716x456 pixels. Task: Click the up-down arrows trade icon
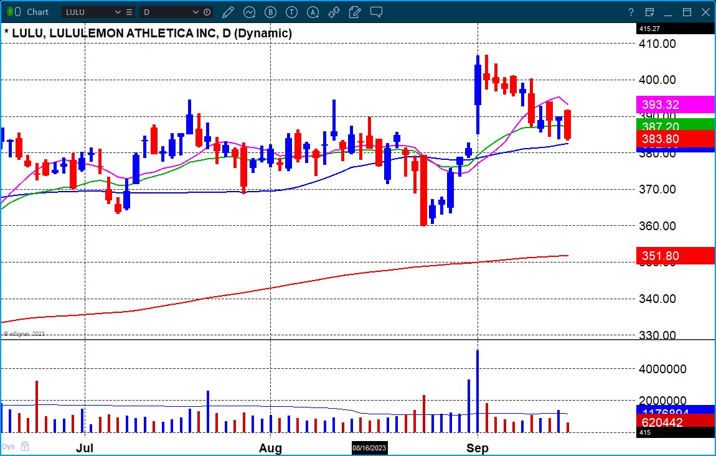click(x=334, y=12)
